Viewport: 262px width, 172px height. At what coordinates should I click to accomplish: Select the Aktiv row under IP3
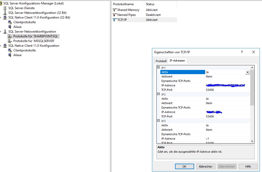[205, 125]
